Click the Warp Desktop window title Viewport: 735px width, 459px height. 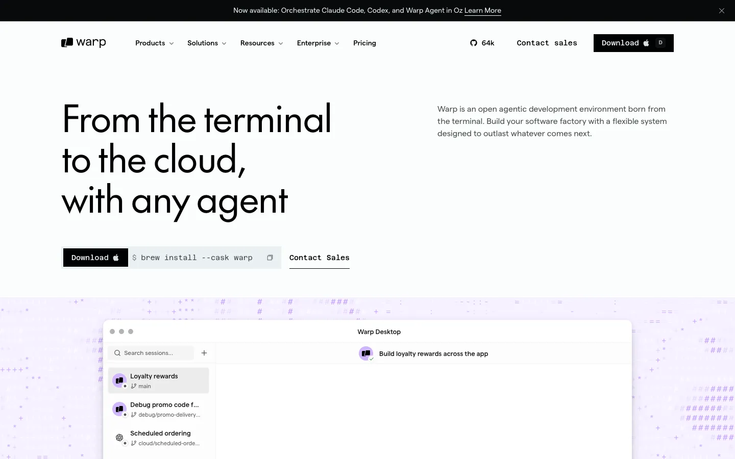(379, 332)
